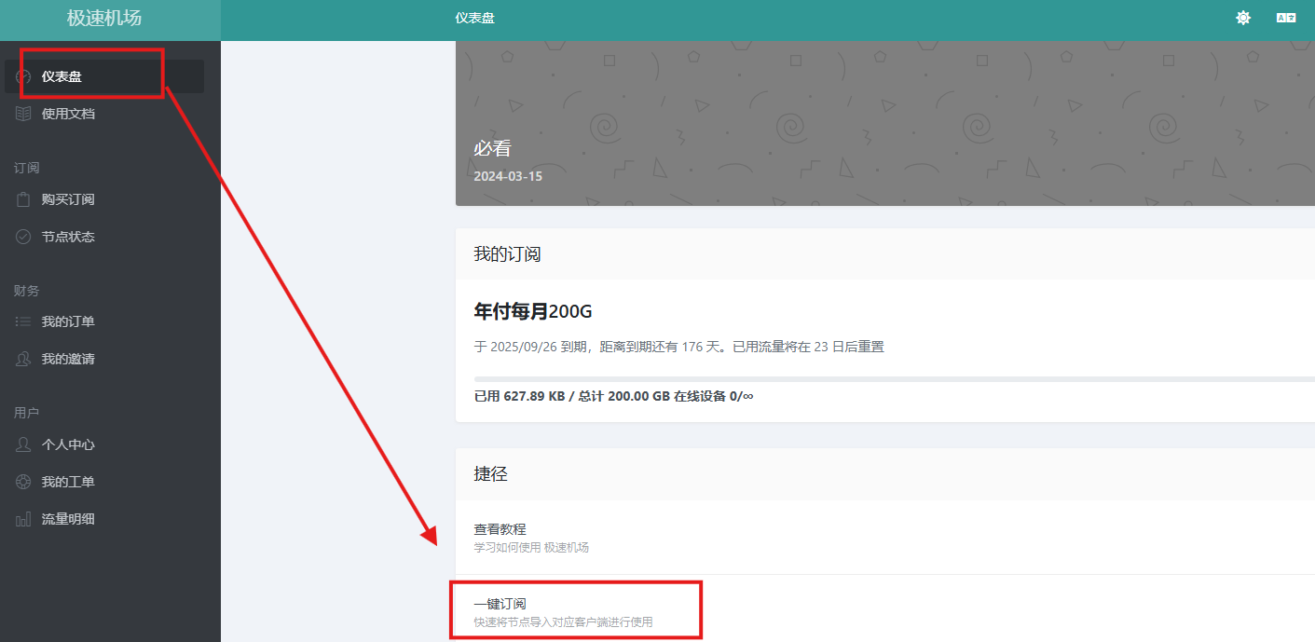Open 使用文档 via its book icon
This screenshot has height=642, width=1315.
point(24,114)
